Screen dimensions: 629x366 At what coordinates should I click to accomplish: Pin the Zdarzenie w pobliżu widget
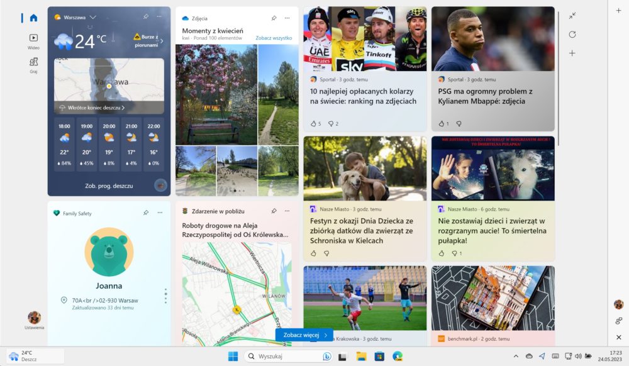tap(274, 211)
